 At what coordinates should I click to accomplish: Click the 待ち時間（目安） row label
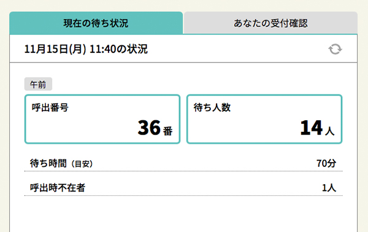[x=61, y=163]
